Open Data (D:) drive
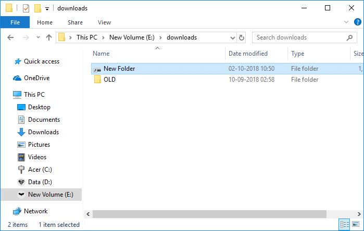 [40, 182]
